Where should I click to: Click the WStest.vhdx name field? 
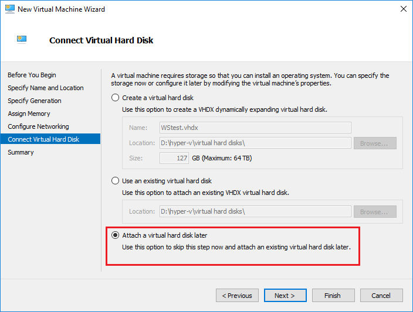255,128
